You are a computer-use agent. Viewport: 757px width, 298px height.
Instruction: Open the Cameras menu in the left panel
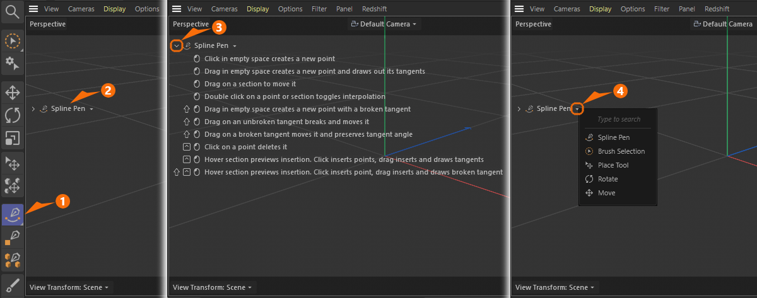[81, 9]
